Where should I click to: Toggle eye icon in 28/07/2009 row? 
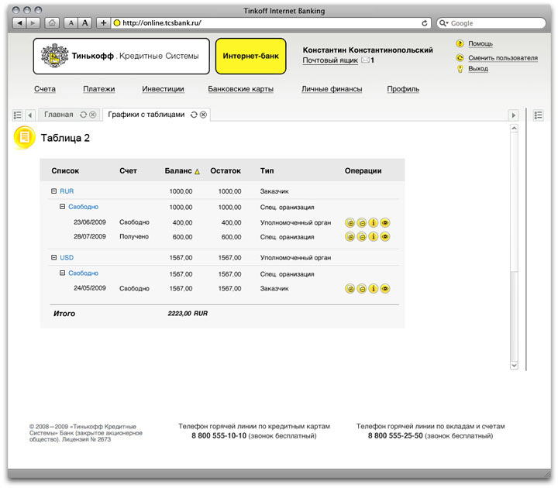click(x=385, y=237)
